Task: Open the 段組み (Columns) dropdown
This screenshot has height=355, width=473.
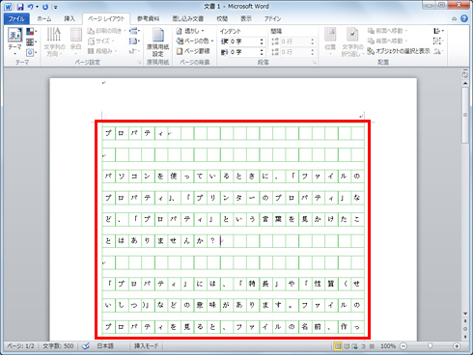Action: (x=102, y=51)
